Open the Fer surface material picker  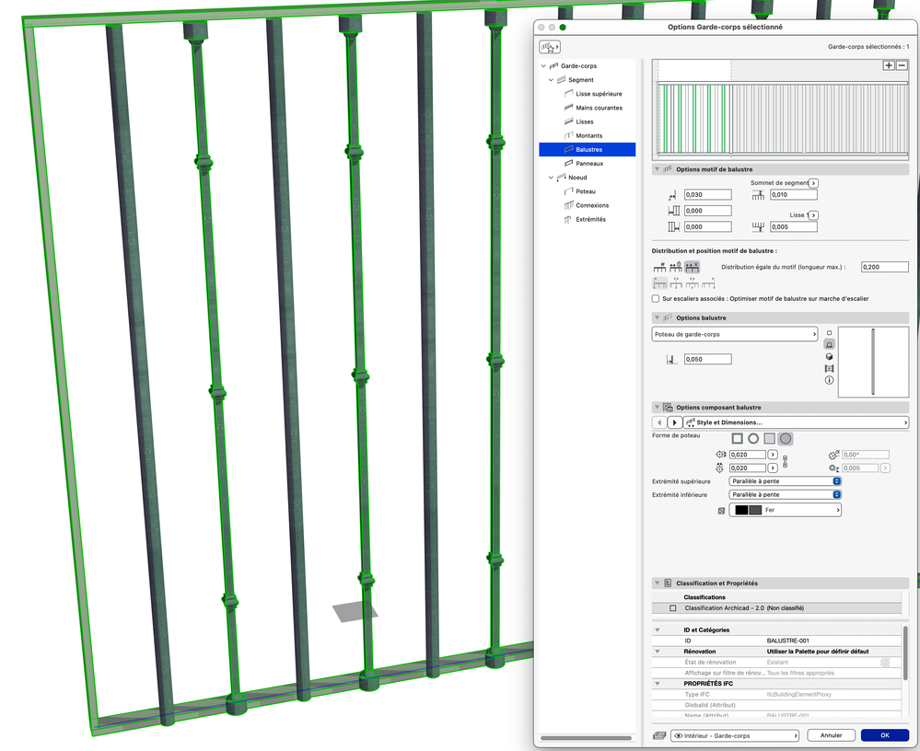[785, 511]
